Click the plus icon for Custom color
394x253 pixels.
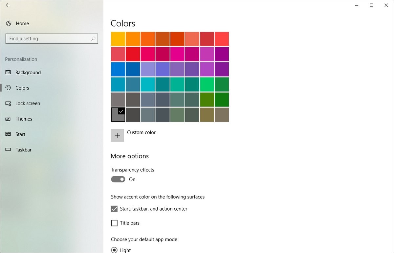pyautogui.click(x=117, y=135)
